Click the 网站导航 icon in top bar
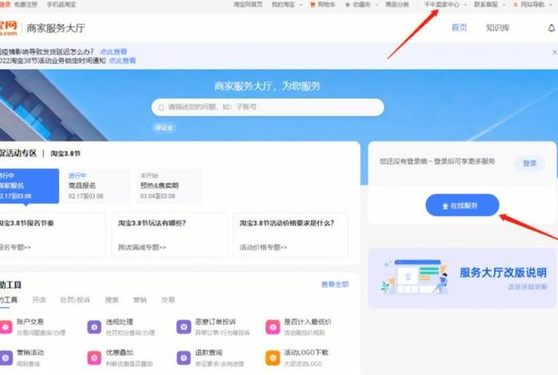The width and height of the screenshot is (558, 375). [x=515, y=5]
